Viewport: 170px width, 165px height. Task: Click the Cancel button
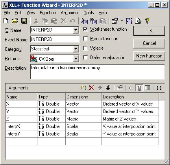click(x=149, y=43)
